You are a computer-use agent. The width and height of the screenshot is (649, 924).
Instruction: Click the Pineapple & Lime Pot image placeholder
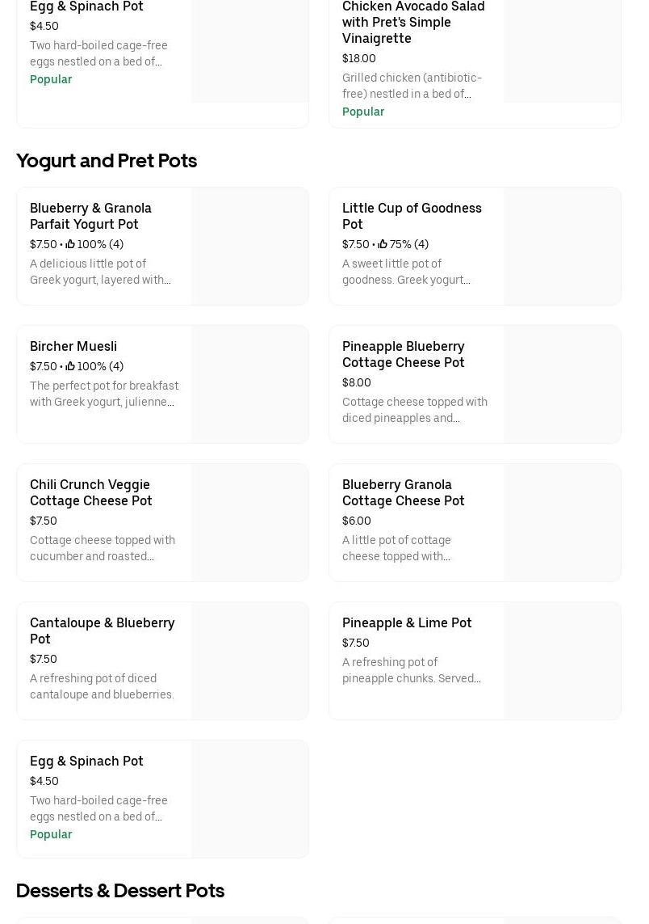tap(562, 660)
